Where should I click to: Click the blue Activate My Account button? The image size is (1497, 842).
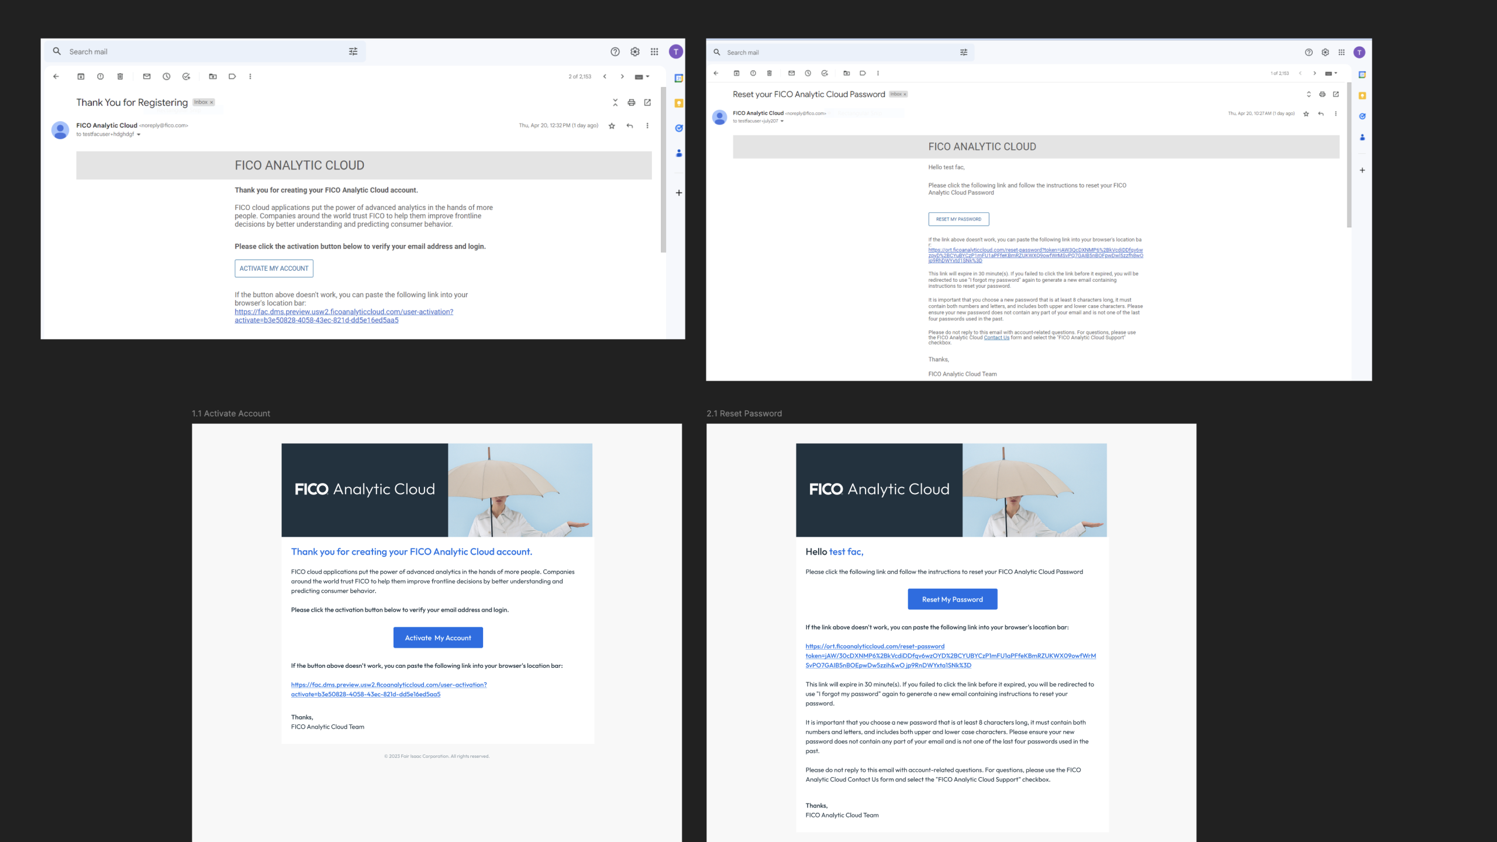(x=438, y=637)
